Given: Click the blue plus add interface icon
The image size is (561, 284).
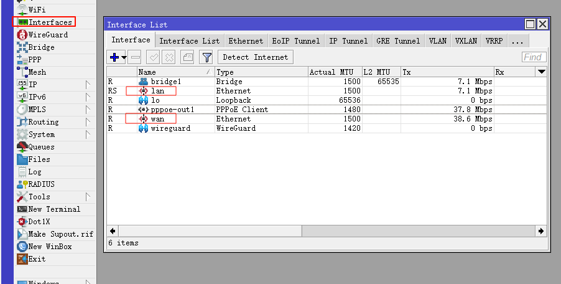Looking at the screenshot, I should click(114, 57).
